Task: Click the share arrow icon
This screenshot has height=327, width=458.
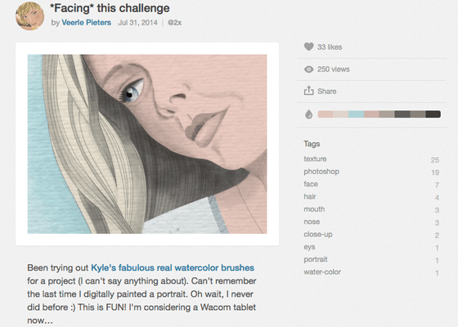Action: (x=309, y=91)
